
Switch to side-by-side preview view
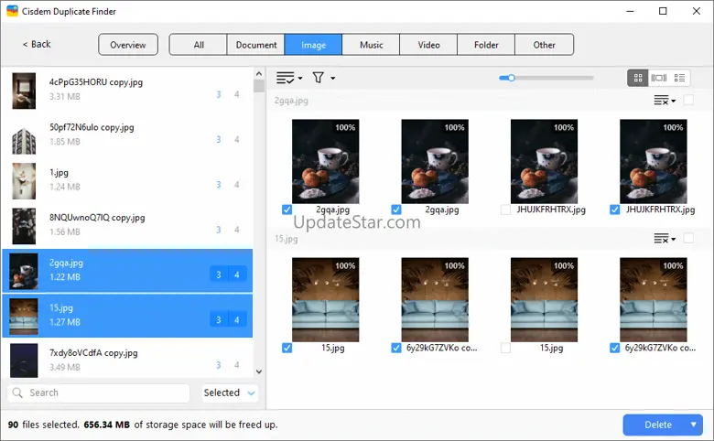click(659, 78)
